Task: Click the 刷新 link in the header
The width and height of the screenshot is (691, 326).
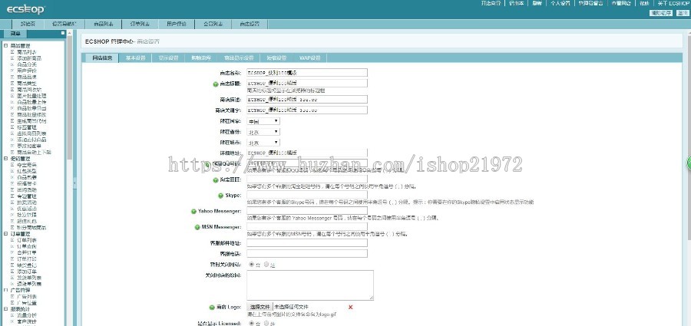Action: (537, 3)
